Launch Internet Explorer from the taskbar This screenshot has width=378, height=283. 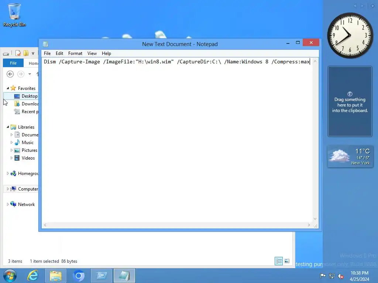(x=33, y=276)
